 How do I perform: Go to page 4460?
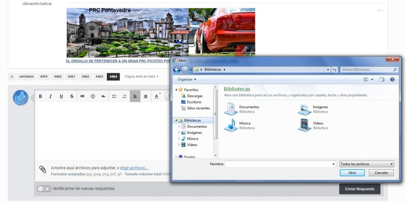pyautogui.click(x=58, y=76)
